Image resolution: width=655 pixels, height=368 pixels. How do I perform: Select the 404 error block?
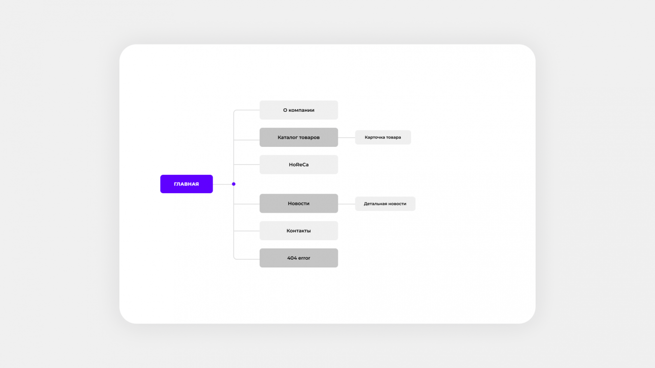pyautogui.click(x=298, y=258)
